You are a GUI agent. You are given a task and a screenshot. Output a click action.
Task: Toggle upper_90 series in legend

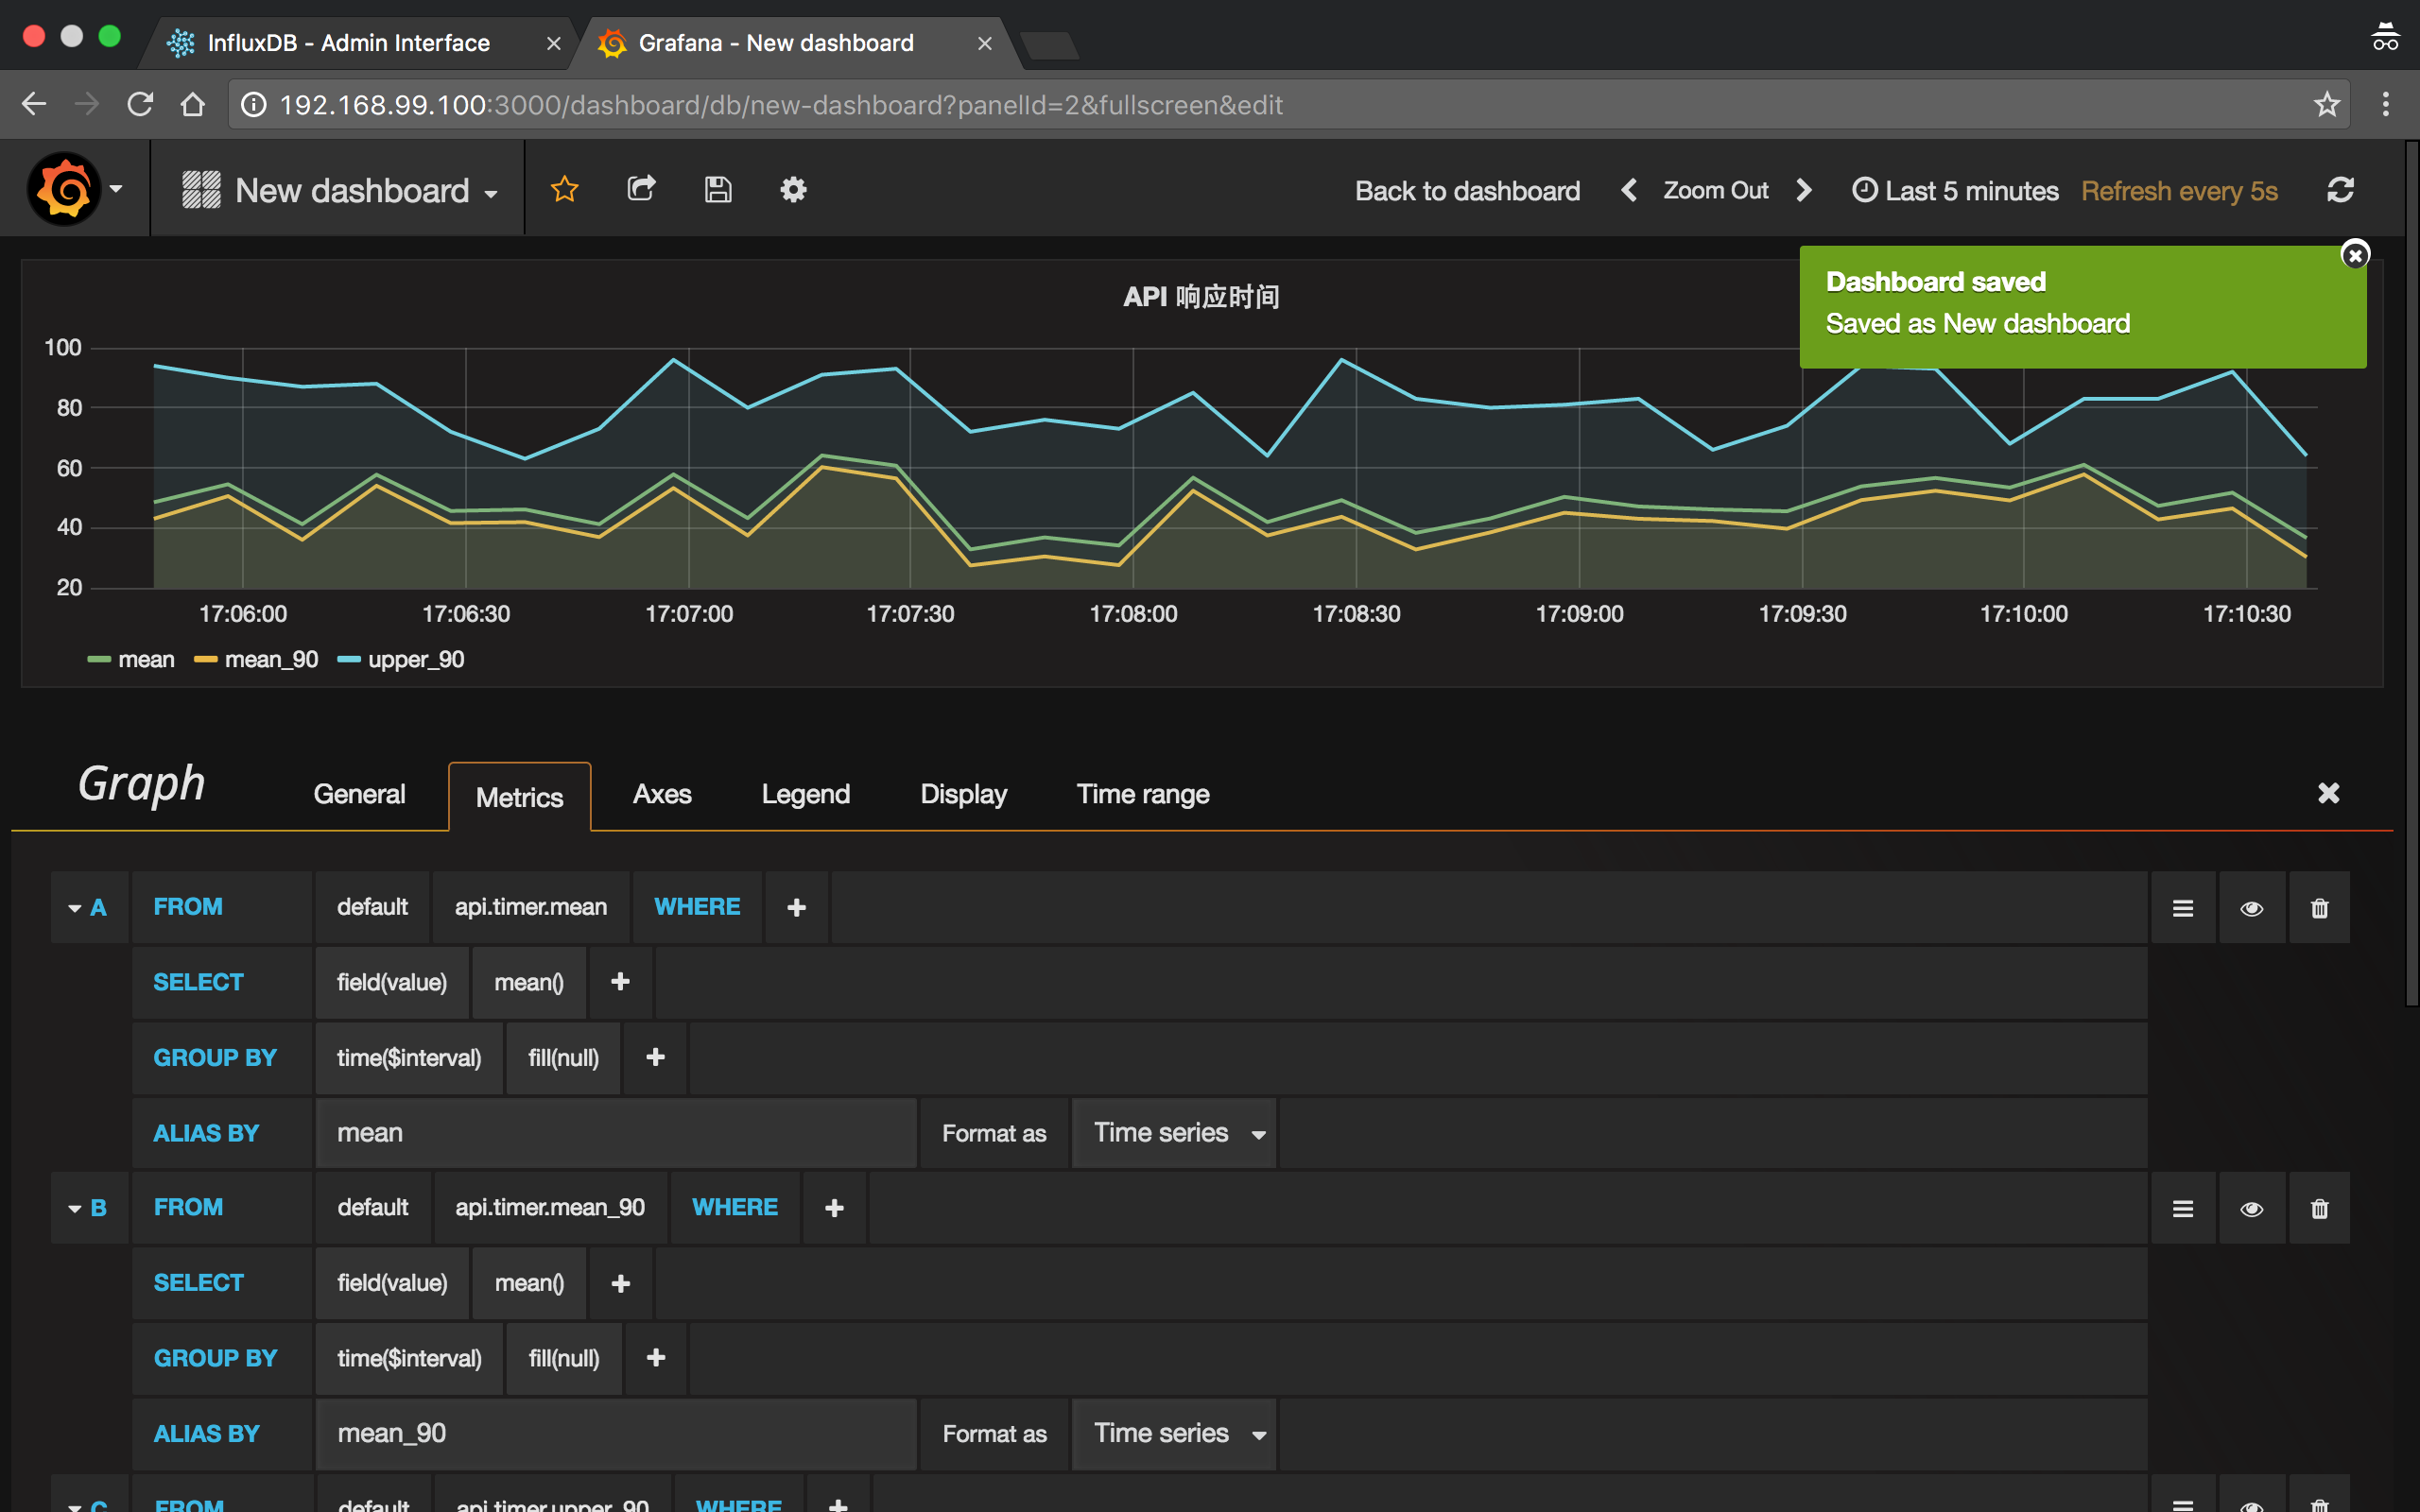click(x=415, y=660)
